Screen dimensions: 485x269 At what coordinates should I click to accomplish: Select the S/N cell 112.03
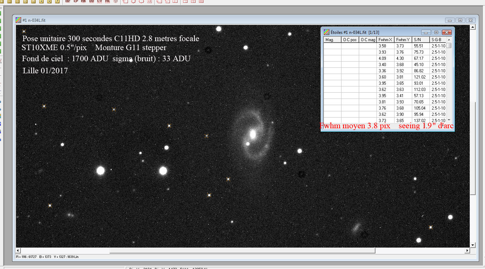click(421, 90)
